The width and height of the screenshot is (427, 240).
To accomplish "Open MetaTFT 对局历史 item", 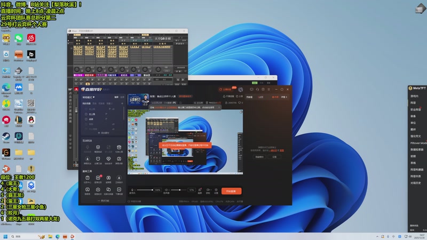I will pyautogui.click(x=416, y=183).
